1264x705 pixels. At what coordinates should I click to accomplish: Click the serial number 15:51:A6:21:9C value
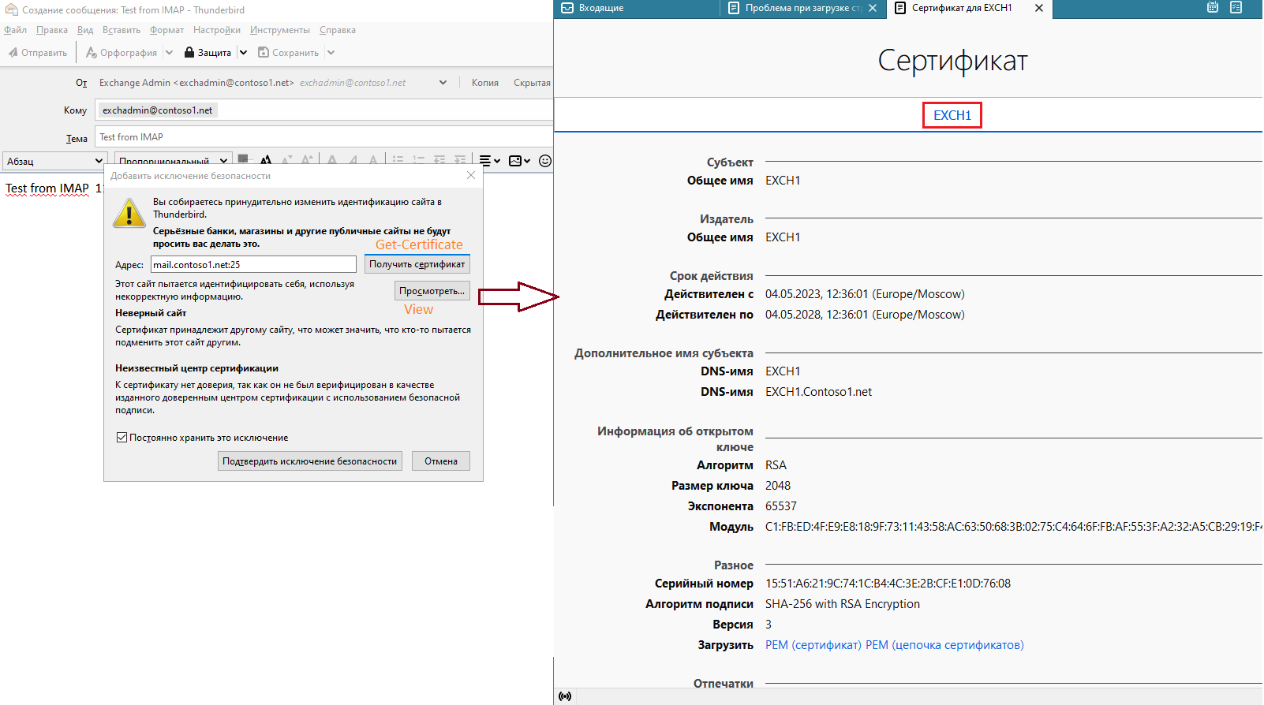point(888,584)
